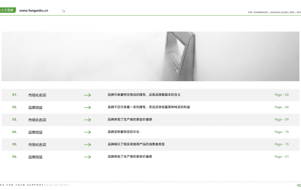301x190 pixels.
Task: Click the green arrow in row 01
Action: 88,95
